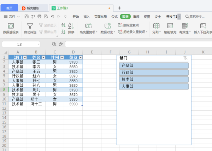Screen dimensions: 212x151
Task: Click the Name Box showing L8
Action: (19, 44)
